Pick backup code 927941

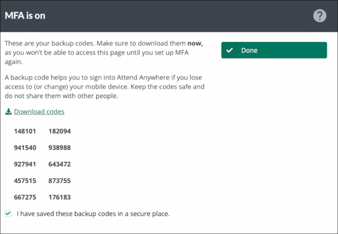click(x=25, y=164)
